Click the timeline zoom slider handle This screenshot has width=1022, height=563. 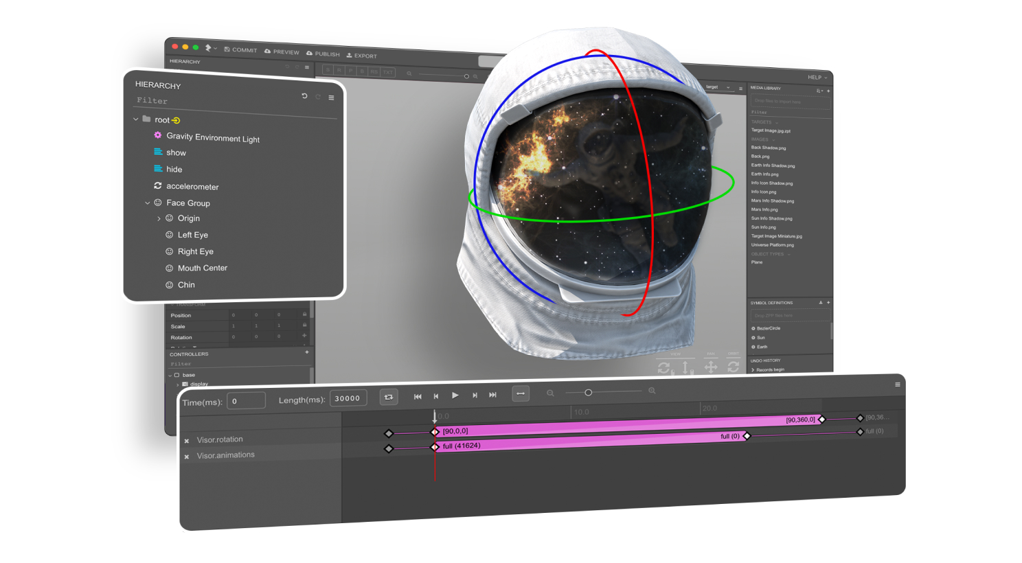point(589,391)
